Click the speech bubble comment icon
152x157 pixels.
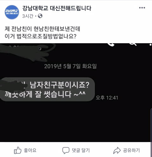(x=66, y=150)
